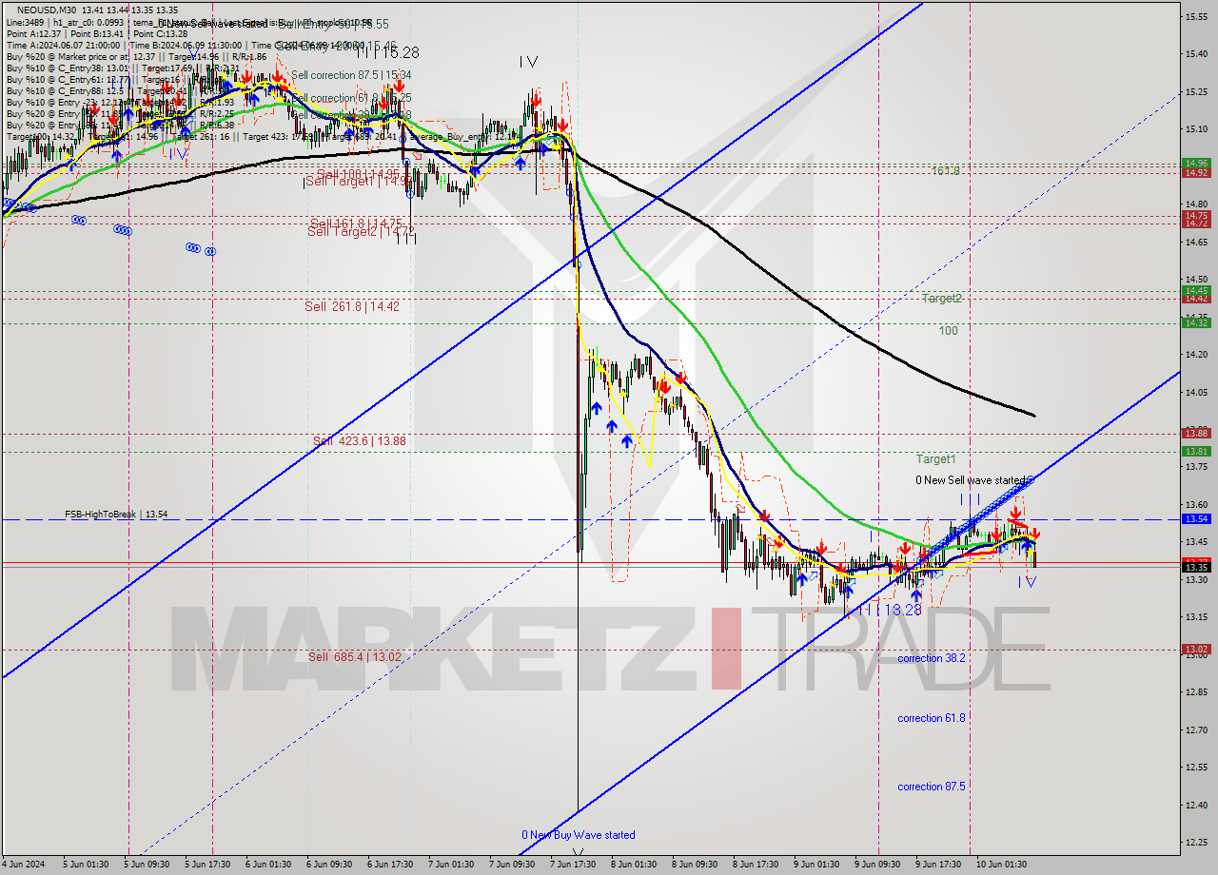Click the red 13.02 price tag
Viewport: 1218px width, 875px height.
(x=1196, y=649)
